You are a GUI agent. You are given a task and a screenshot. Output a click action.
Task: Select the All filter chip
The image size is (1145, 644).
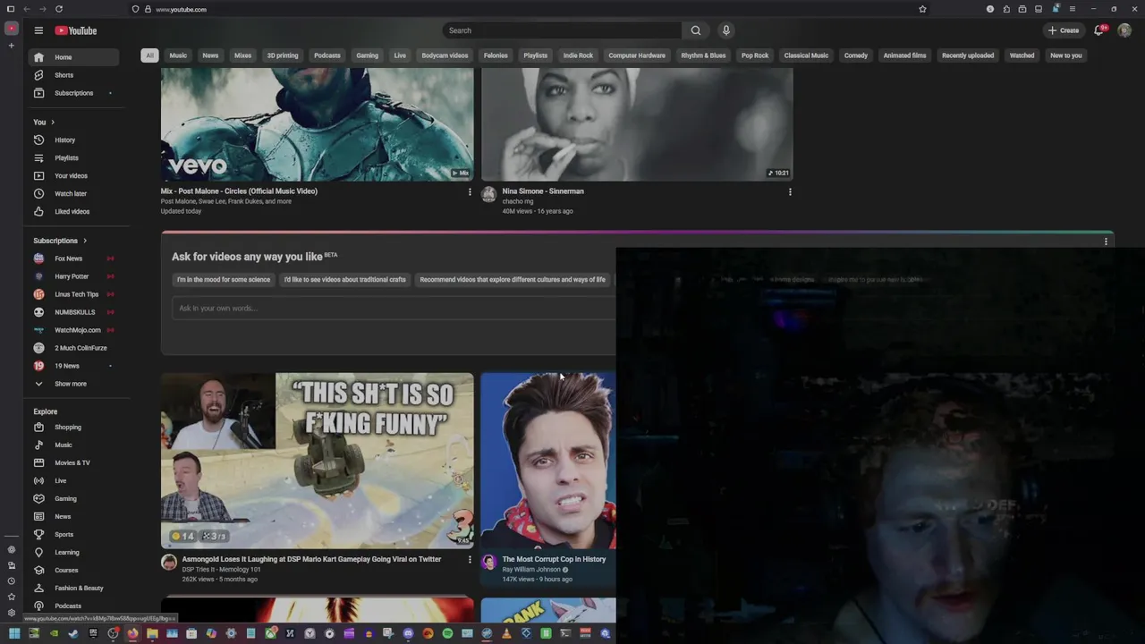tap(149, 55)
